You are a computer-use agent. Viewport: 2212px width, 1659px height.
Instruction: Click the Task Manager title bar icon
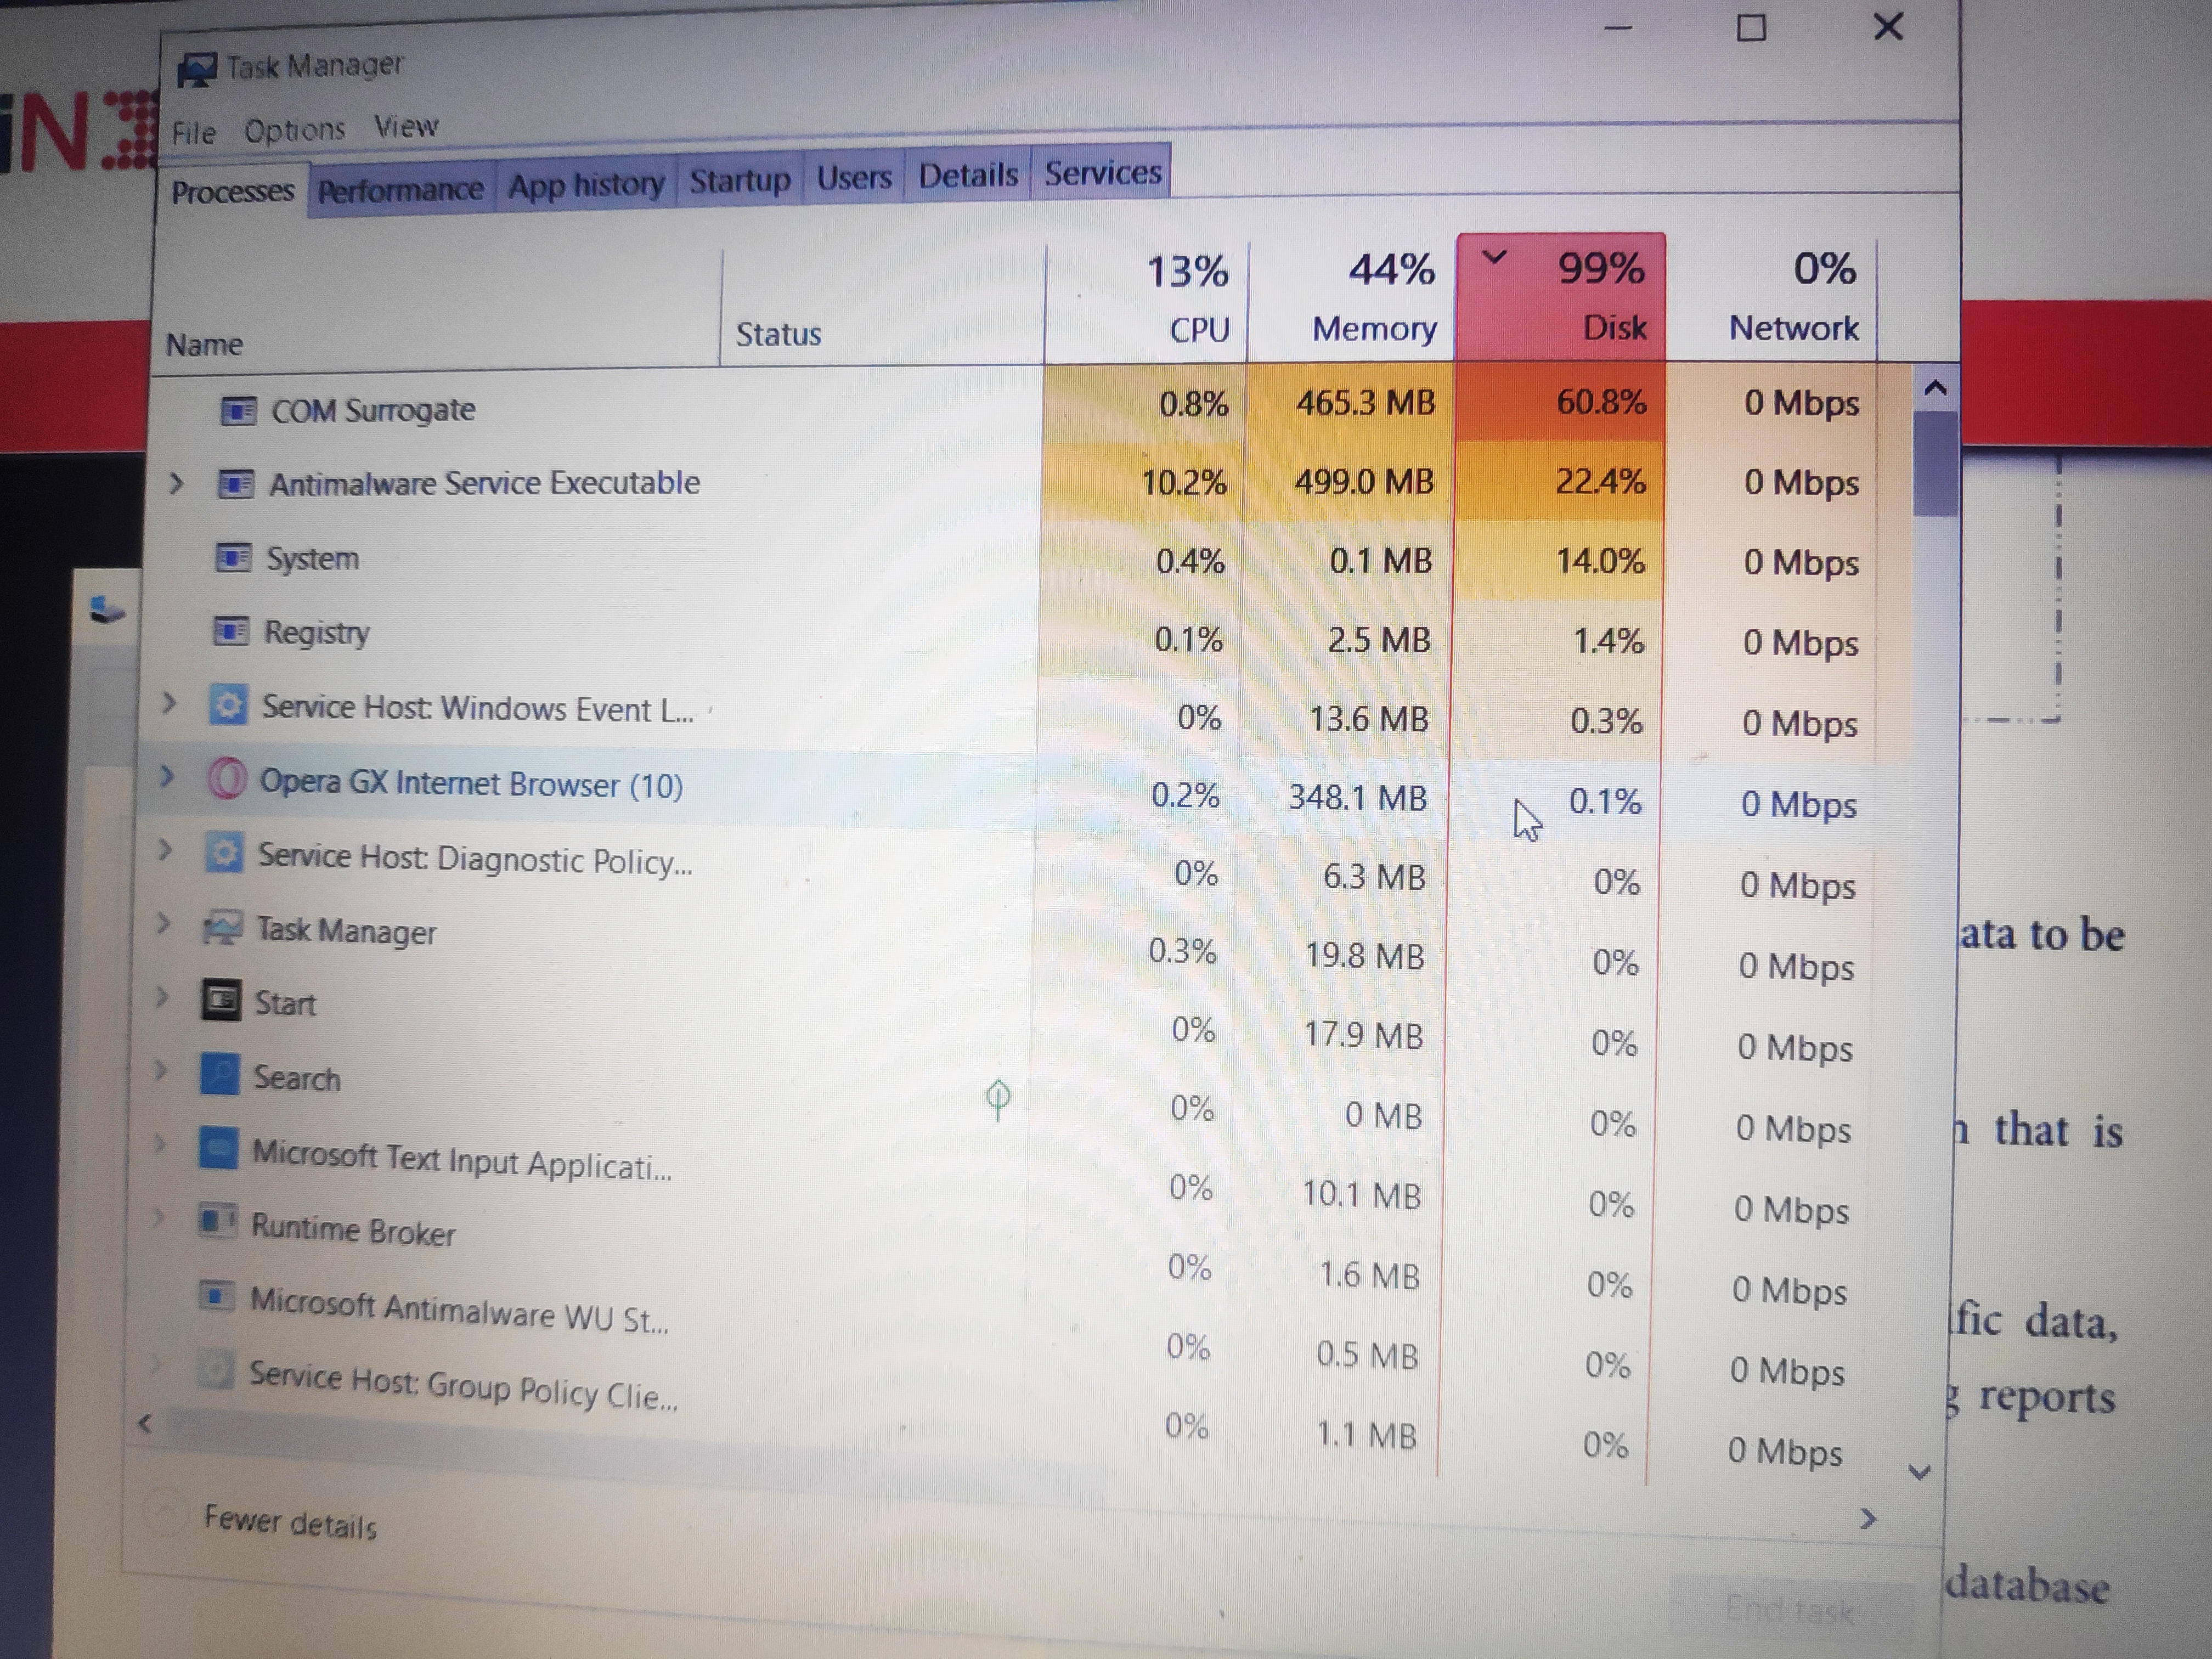pyautogui.click(x=197, y=70)
